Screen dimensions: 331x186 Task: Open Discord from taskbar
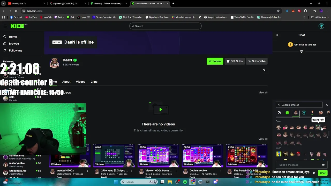[215, 182]
